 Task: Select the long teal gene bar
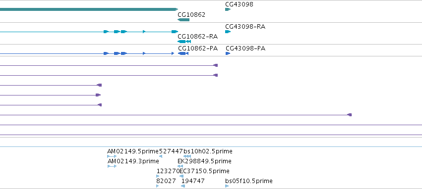[x=89, y=9]
